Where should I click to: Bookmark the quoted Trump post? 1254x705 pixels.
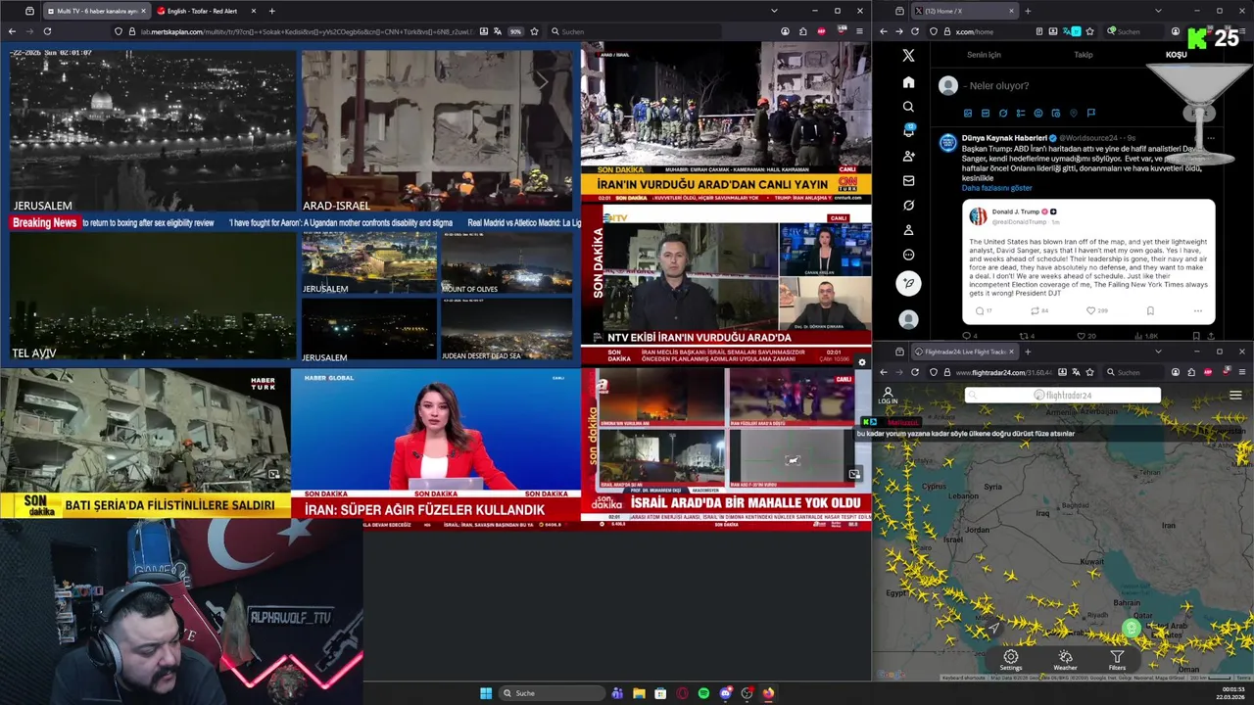[x=1150, y=311]
